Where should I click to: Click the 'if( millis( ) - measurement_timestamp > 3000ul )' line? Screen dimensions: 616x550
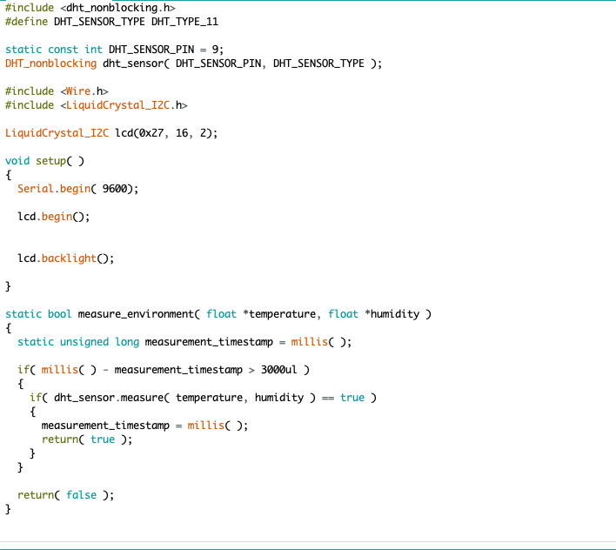tap(163, 370)
